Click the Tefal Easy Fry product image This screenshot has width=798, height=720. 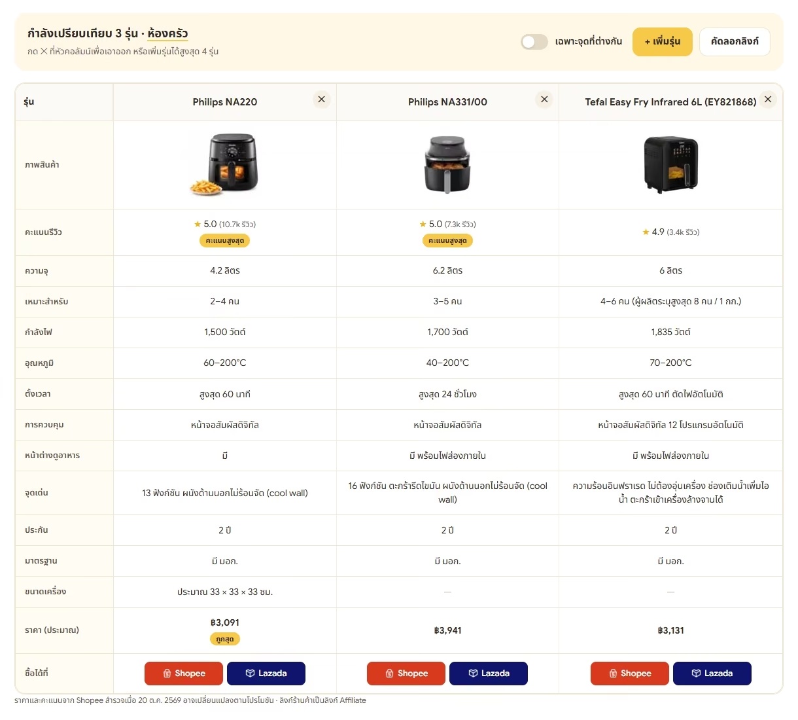point(671,164)
